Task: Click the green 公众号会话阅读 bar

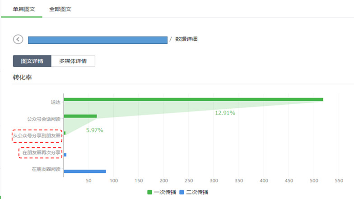Action: click(80, 116)
